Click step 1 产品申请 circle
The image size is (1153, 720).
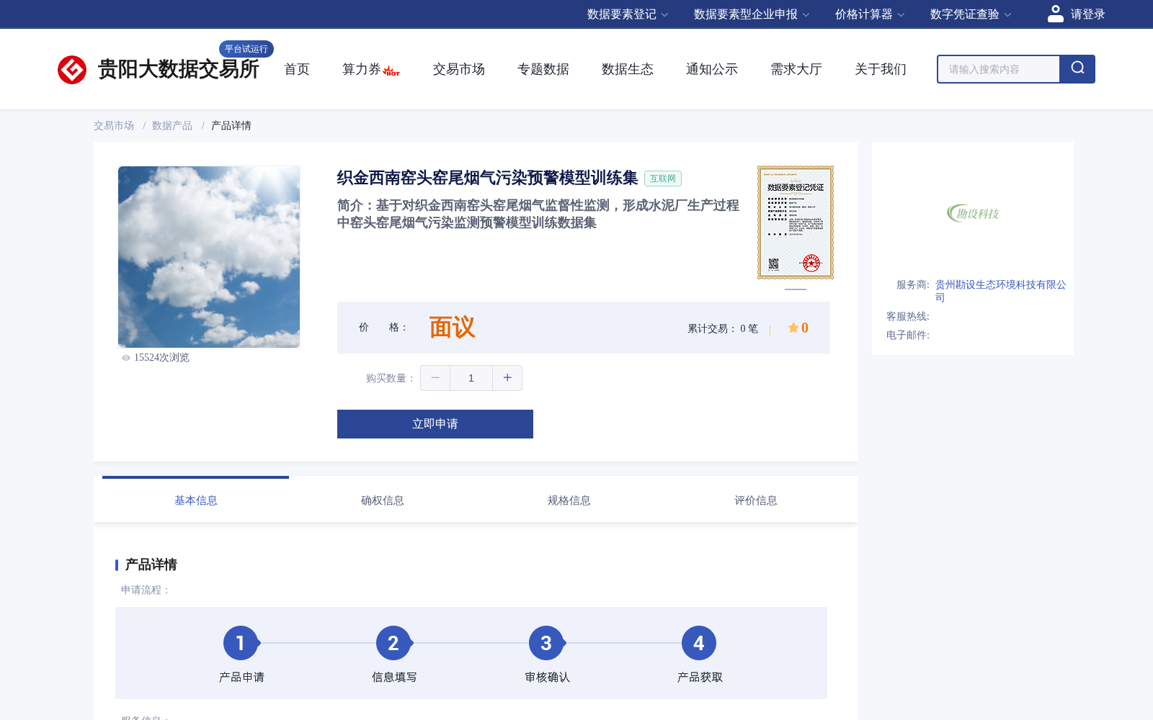pos(241,643)
